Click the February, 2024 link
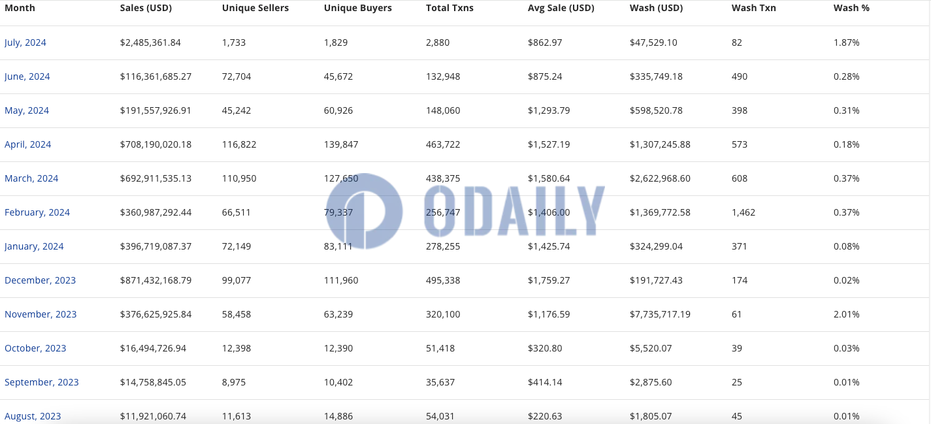This screenshot has width=931, height=424. pyautogui.click(x=37, y=212)
